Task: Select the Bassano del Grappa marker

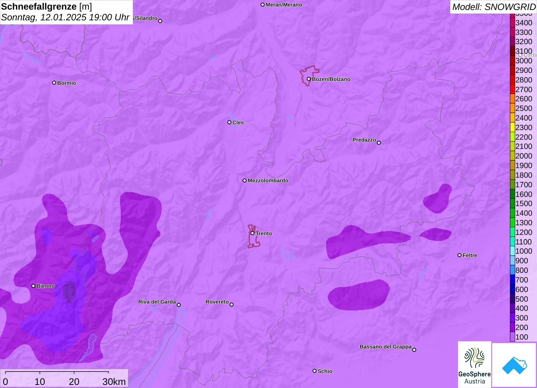Action: coord(414,350)
